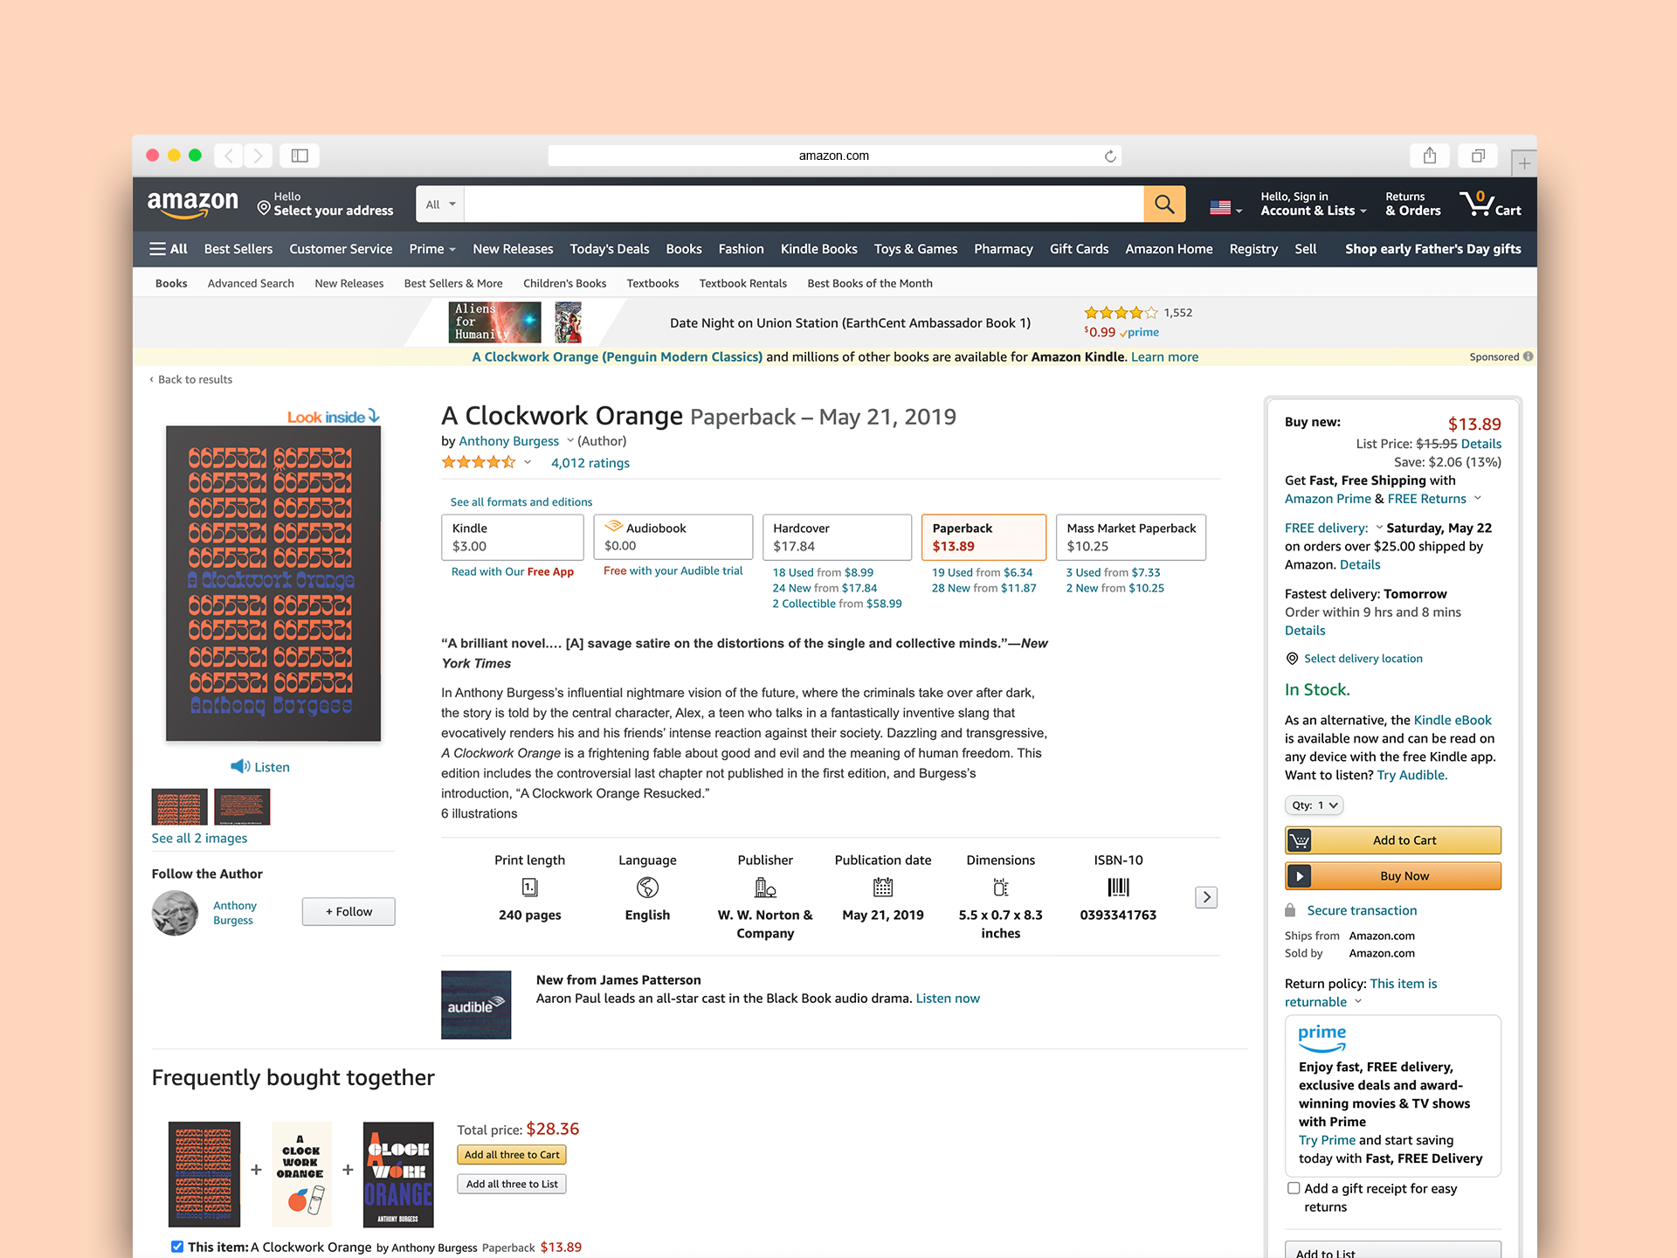Screen dimensions: 1677x1258
Task: Open the main book cover image
Action: 273,584
